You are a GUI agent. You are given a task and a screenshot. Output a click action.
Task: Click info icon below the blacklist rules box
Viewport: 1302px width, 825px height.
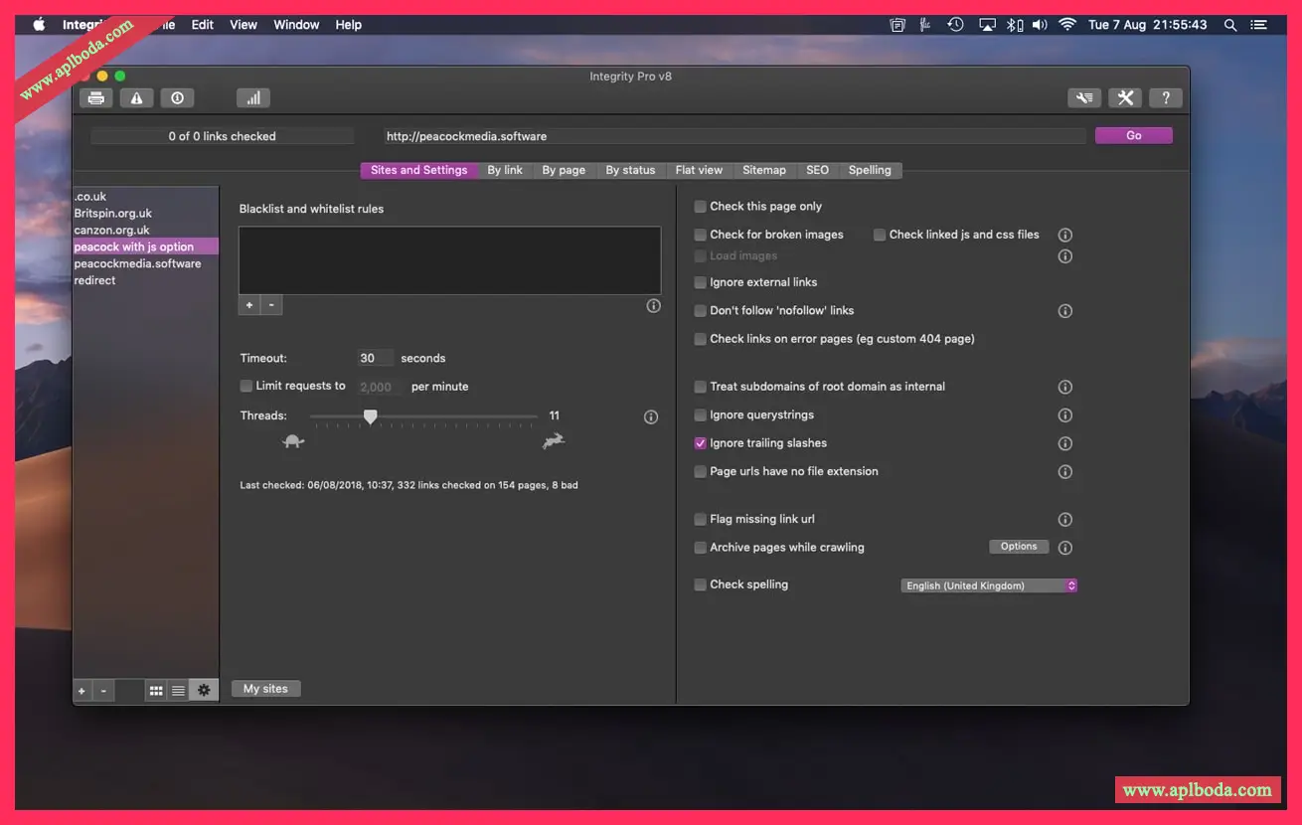(653, 306)
